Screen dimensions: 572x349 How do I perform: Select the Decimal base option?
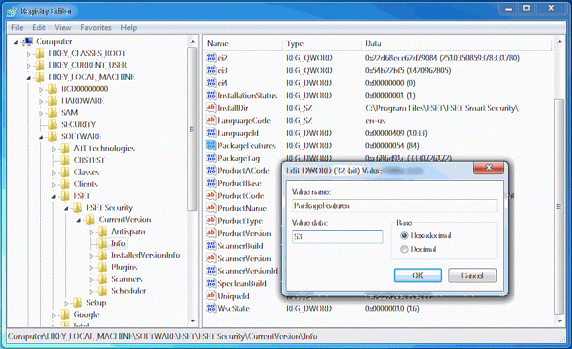pos(404,249)
